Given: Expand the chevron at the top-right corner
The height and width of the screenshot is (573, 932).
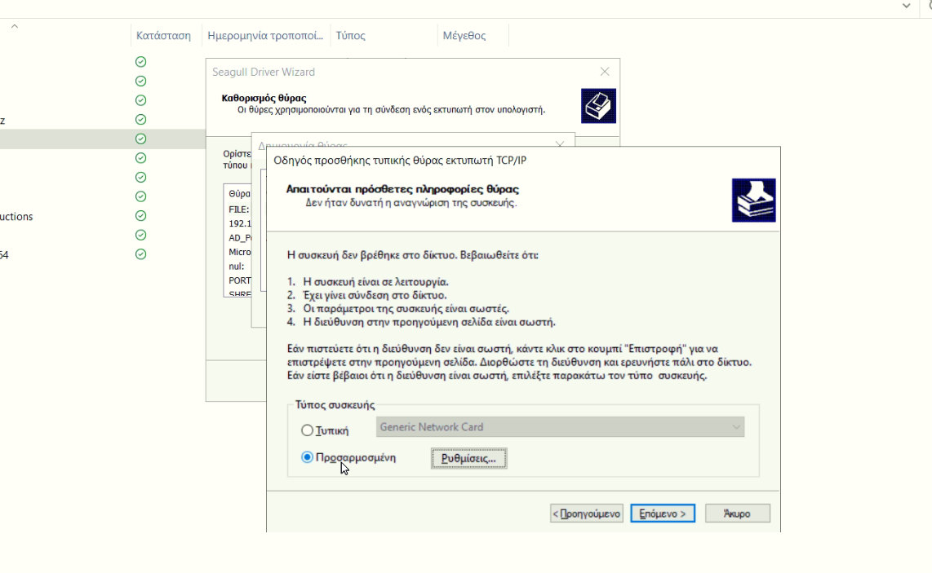Looking at the screenshot, I should tap(906, 6).
